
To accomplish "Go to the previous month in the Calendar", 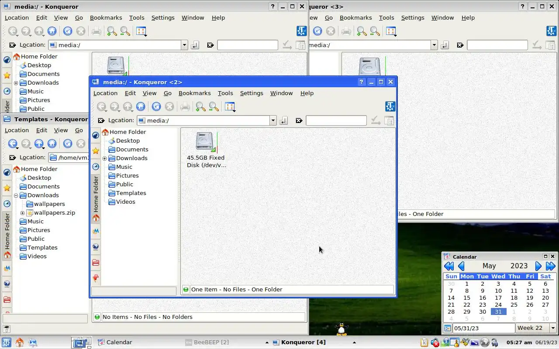I will click(x=461, y=266).
